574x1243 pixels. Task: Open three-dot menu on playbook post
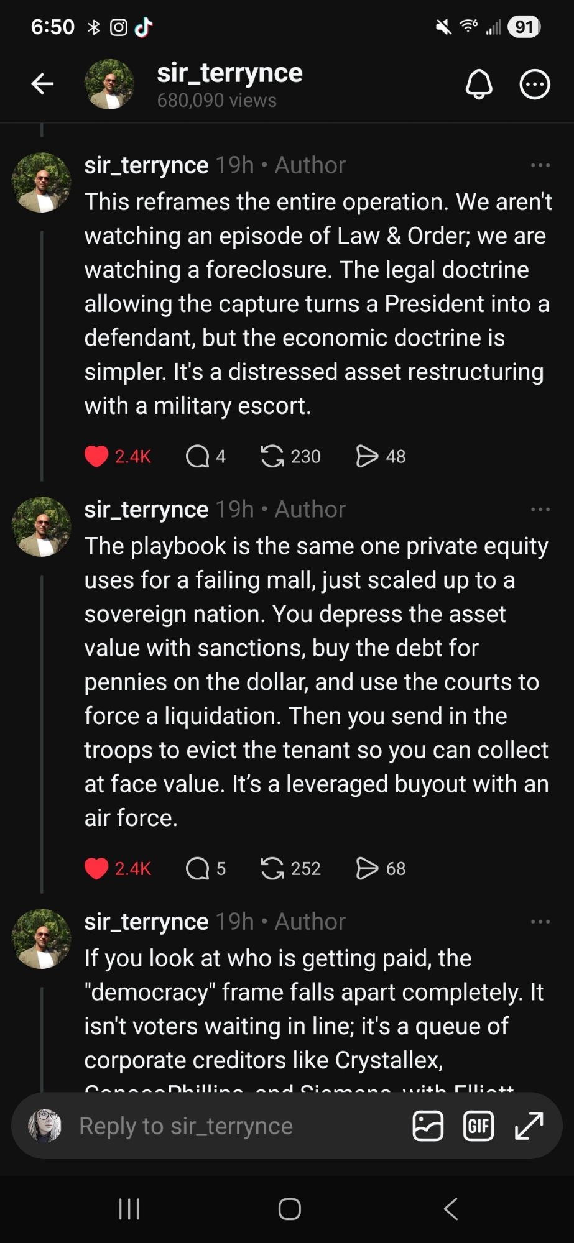point(540,510)
